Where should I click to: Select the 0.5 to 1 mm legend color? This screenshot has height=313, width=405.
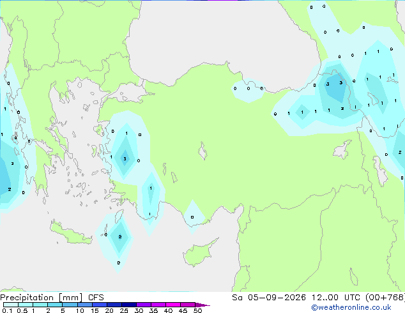coord(26,305)
